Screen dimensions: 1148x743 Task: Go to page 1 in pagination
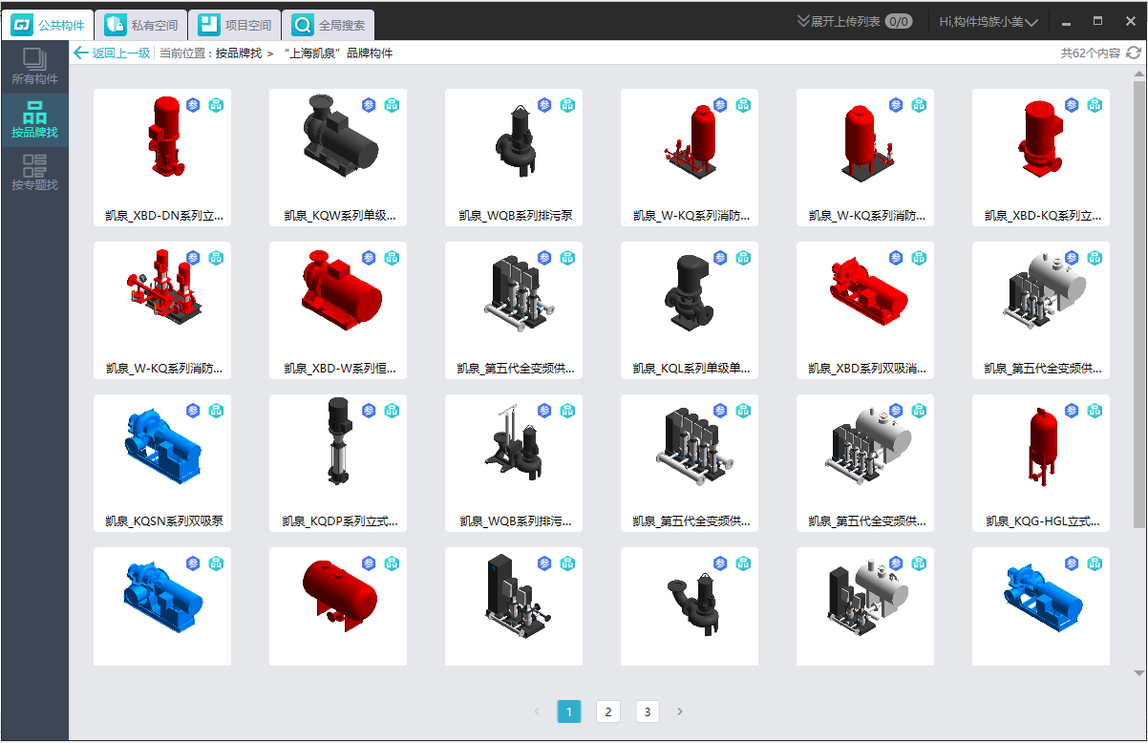(569, 711)
